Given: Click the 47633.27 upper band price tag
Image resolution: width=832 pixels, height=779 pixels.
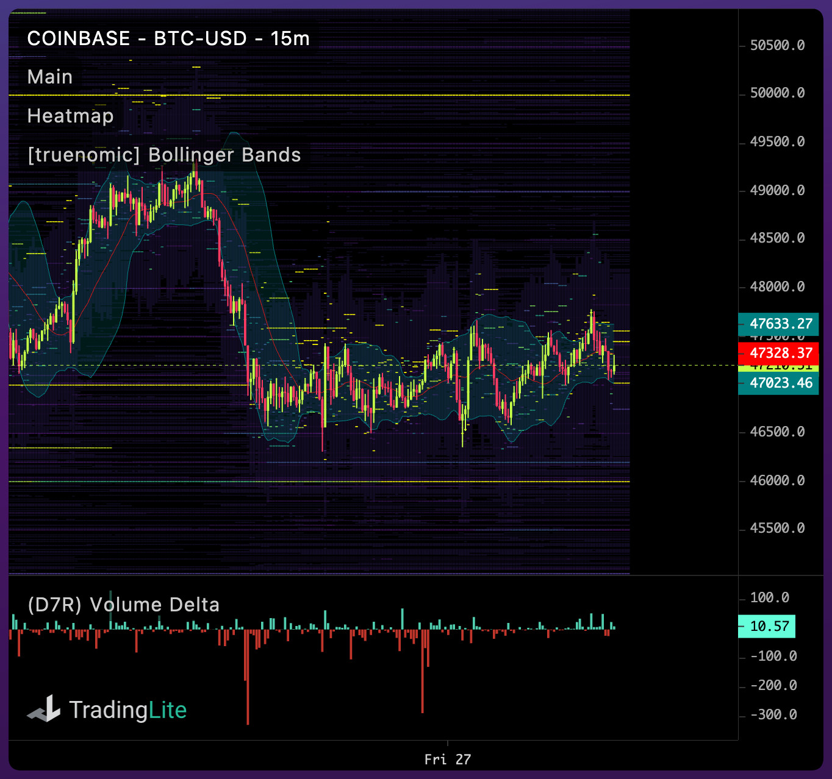Looking at the screenshot, I should click(x=778, y=324).
